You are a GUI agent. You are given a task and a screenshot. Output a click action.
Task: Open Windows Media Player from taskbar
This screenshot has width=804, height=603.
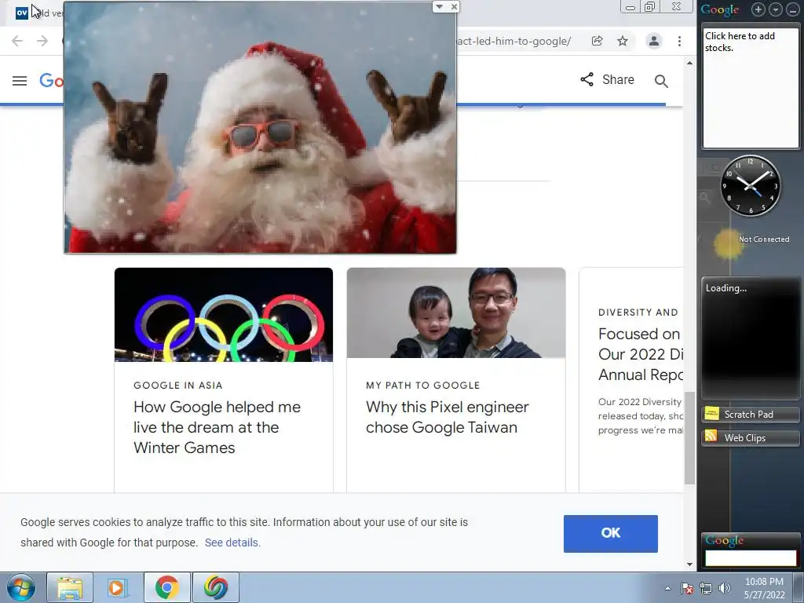[x=118, y=587]
